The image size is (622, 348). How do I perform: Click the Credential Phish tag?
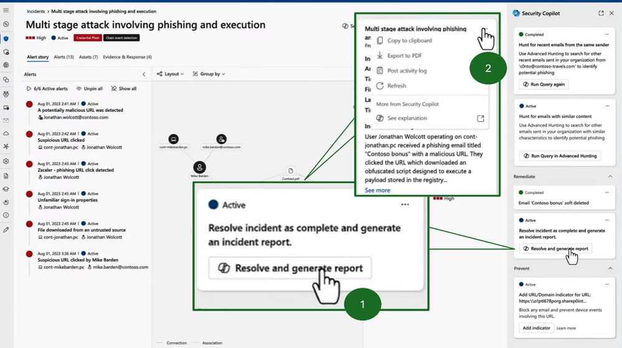pos(88,38)
